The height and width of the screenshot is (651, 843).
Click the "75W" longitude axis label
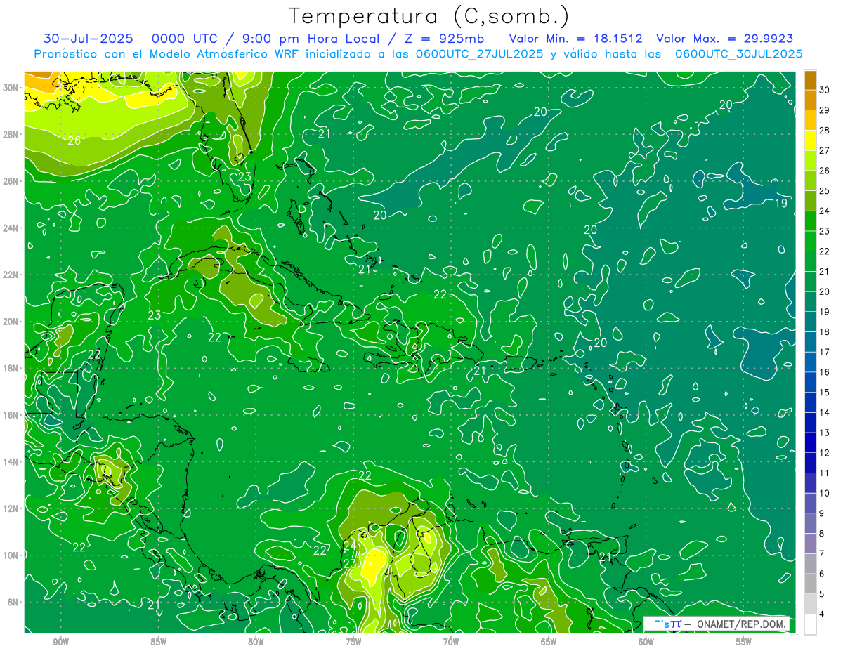tap(353, 643)
